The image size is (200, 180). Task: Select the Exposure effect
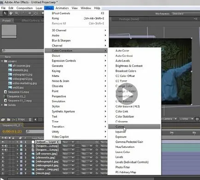(134, 137)
